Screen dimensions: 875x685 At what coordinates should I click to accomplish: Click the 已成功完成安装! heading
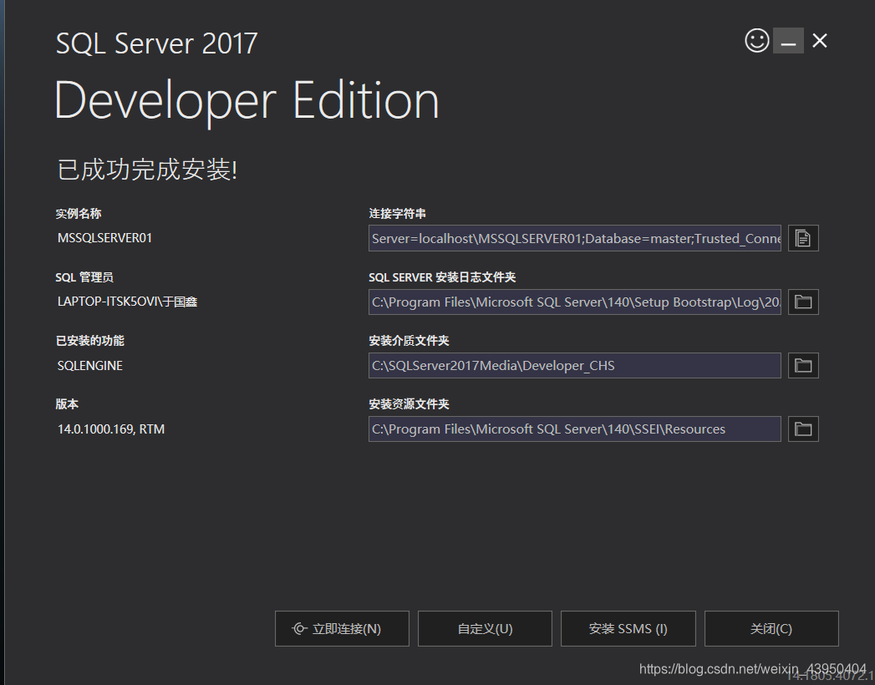147,169
